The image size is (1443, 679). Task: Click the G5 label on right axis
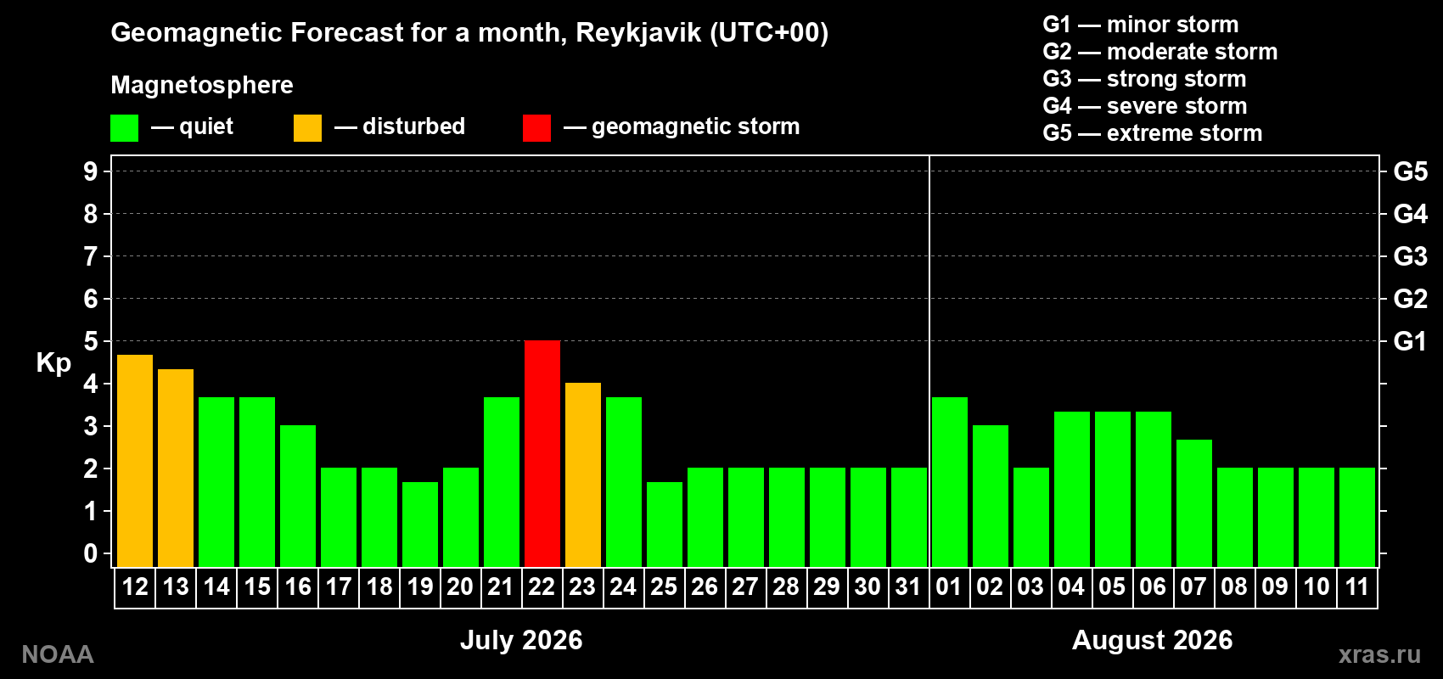pos(1410,171)
